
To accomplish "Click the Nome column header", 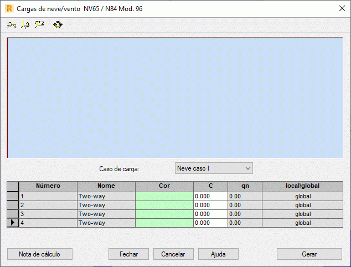I will pos(106,186).
